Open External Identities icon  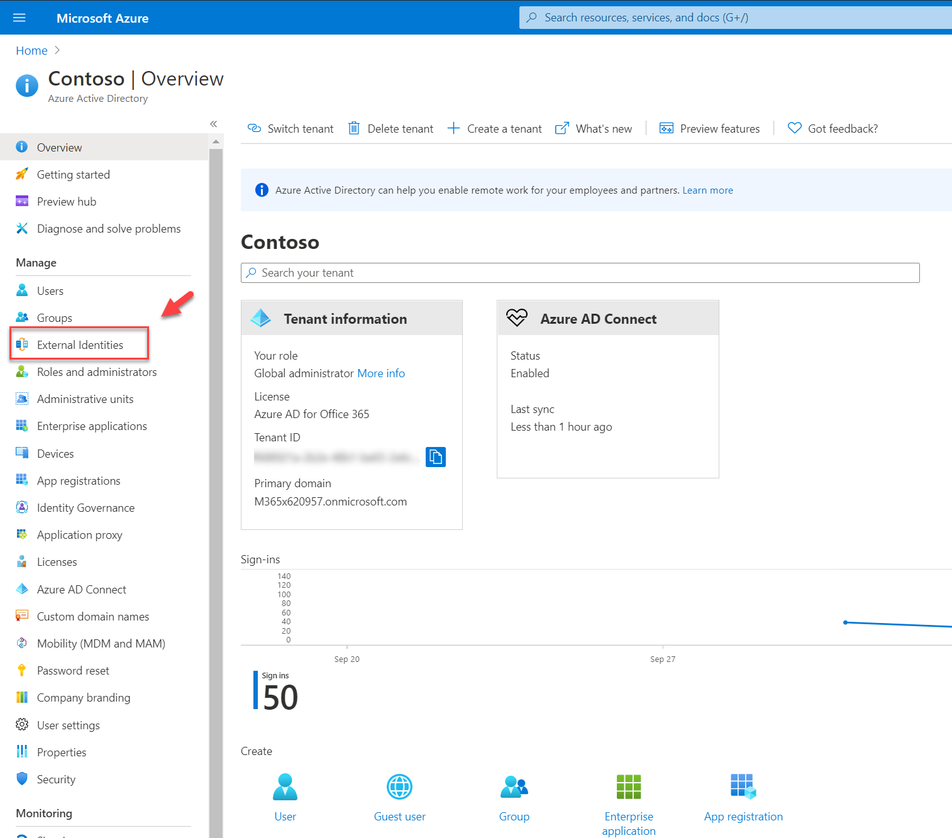tap(22, 345)
